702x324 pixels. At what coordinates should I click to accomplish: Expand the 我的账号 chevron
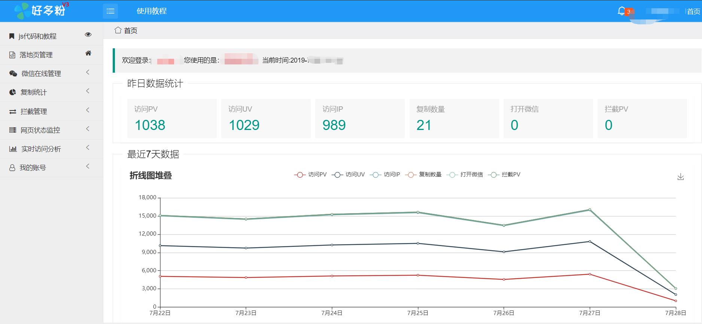[88, 166]
